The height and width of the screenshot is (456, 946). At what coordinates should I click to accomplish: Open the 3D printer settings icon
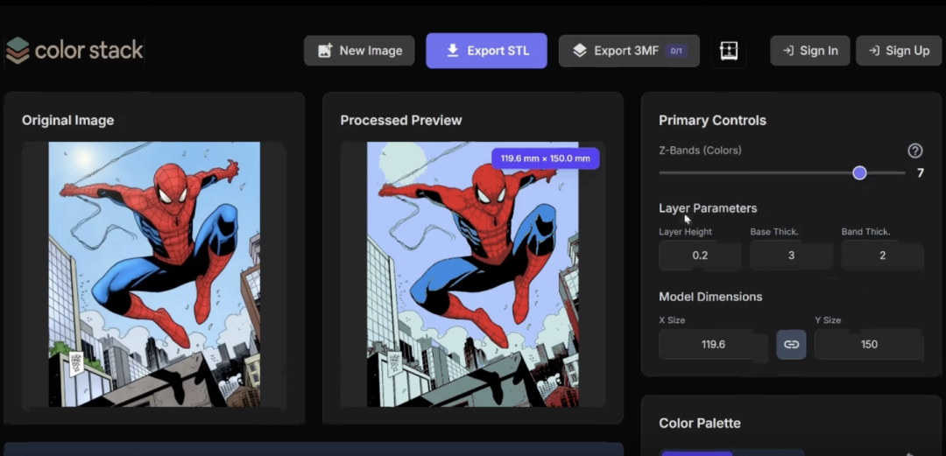(729, 51)
